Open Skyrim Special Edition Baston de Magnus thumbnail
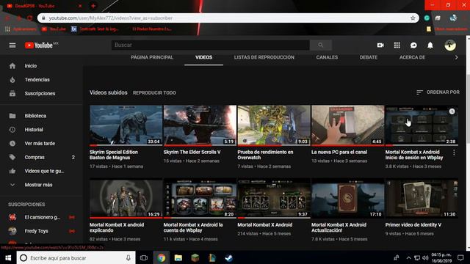Screen dimensions: 470x264 point(126,125)
